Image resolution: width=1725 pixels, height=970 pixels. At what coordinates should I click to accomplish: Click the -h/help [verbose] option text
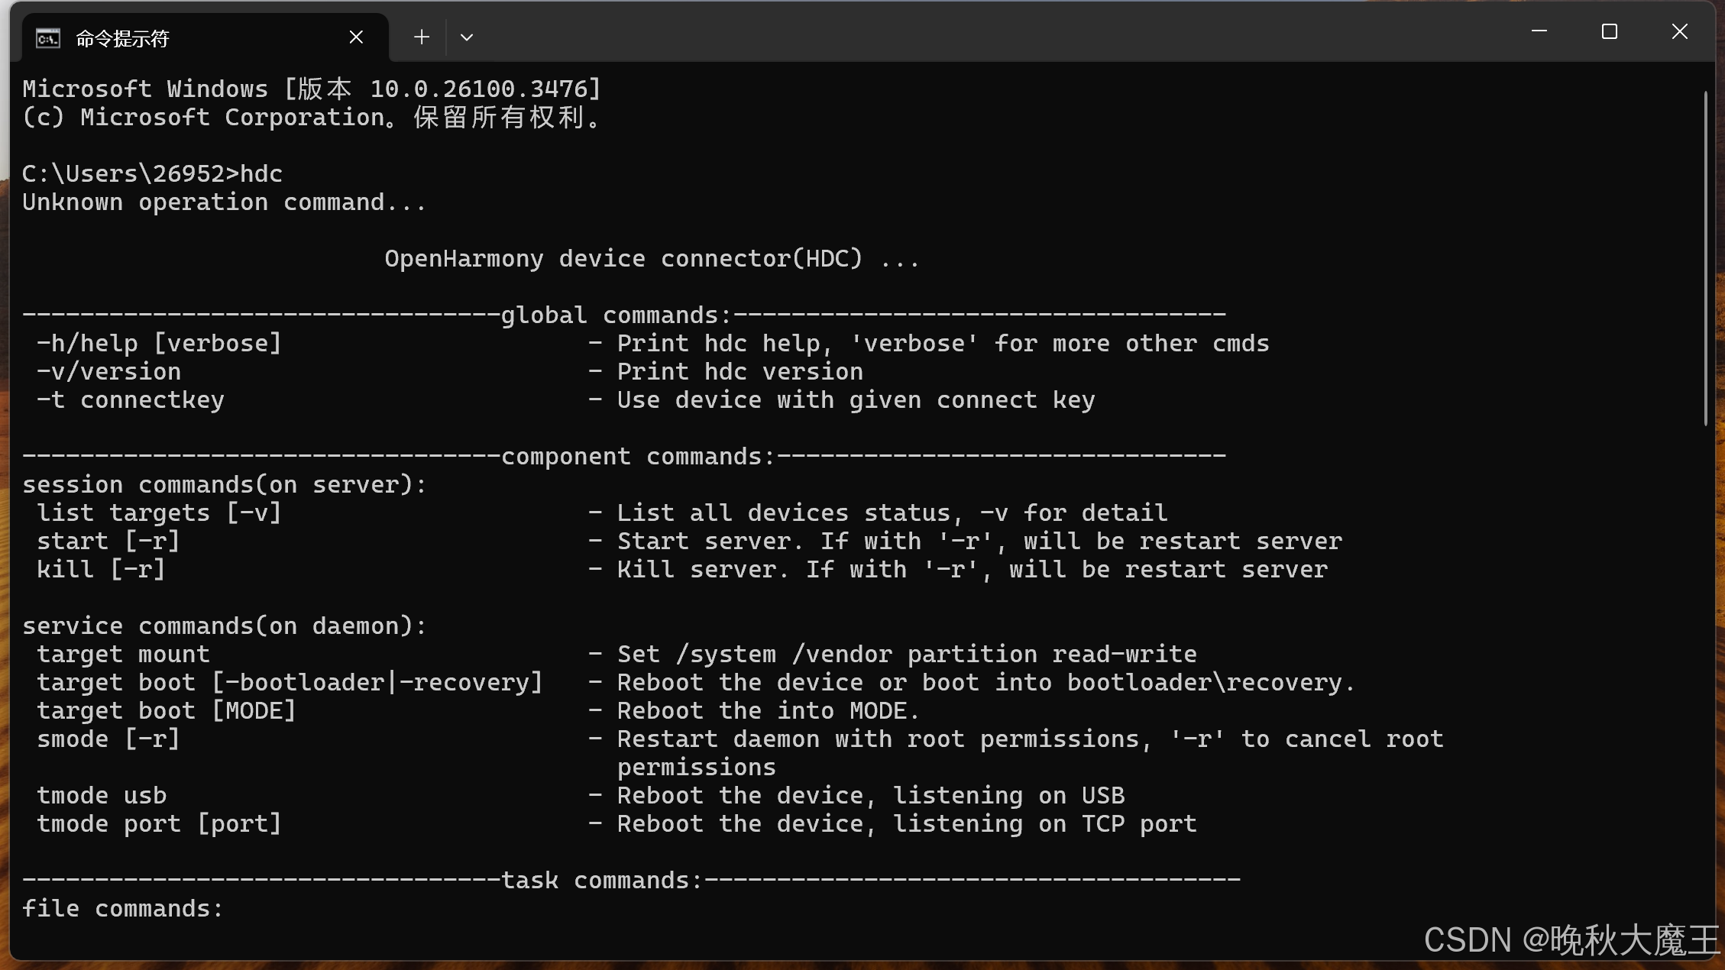tap(160, 344)
